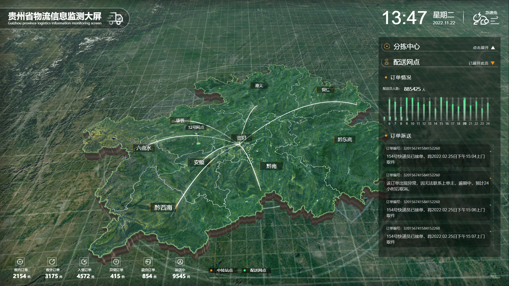Select the 黔西南 region label
This screenshot has height=286, width=509.
(x=163, y=207)
